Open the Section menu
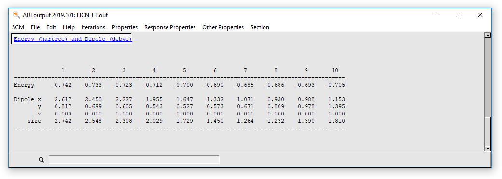This screenshot has width=502, height=179. point(260,27)
